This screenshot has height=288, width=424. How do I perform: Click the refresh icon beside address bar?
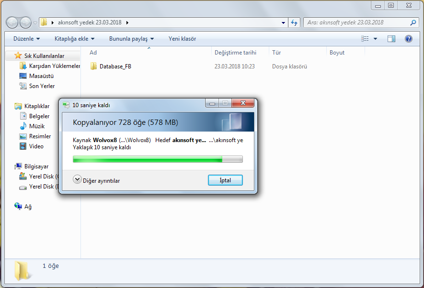[294, 22]
